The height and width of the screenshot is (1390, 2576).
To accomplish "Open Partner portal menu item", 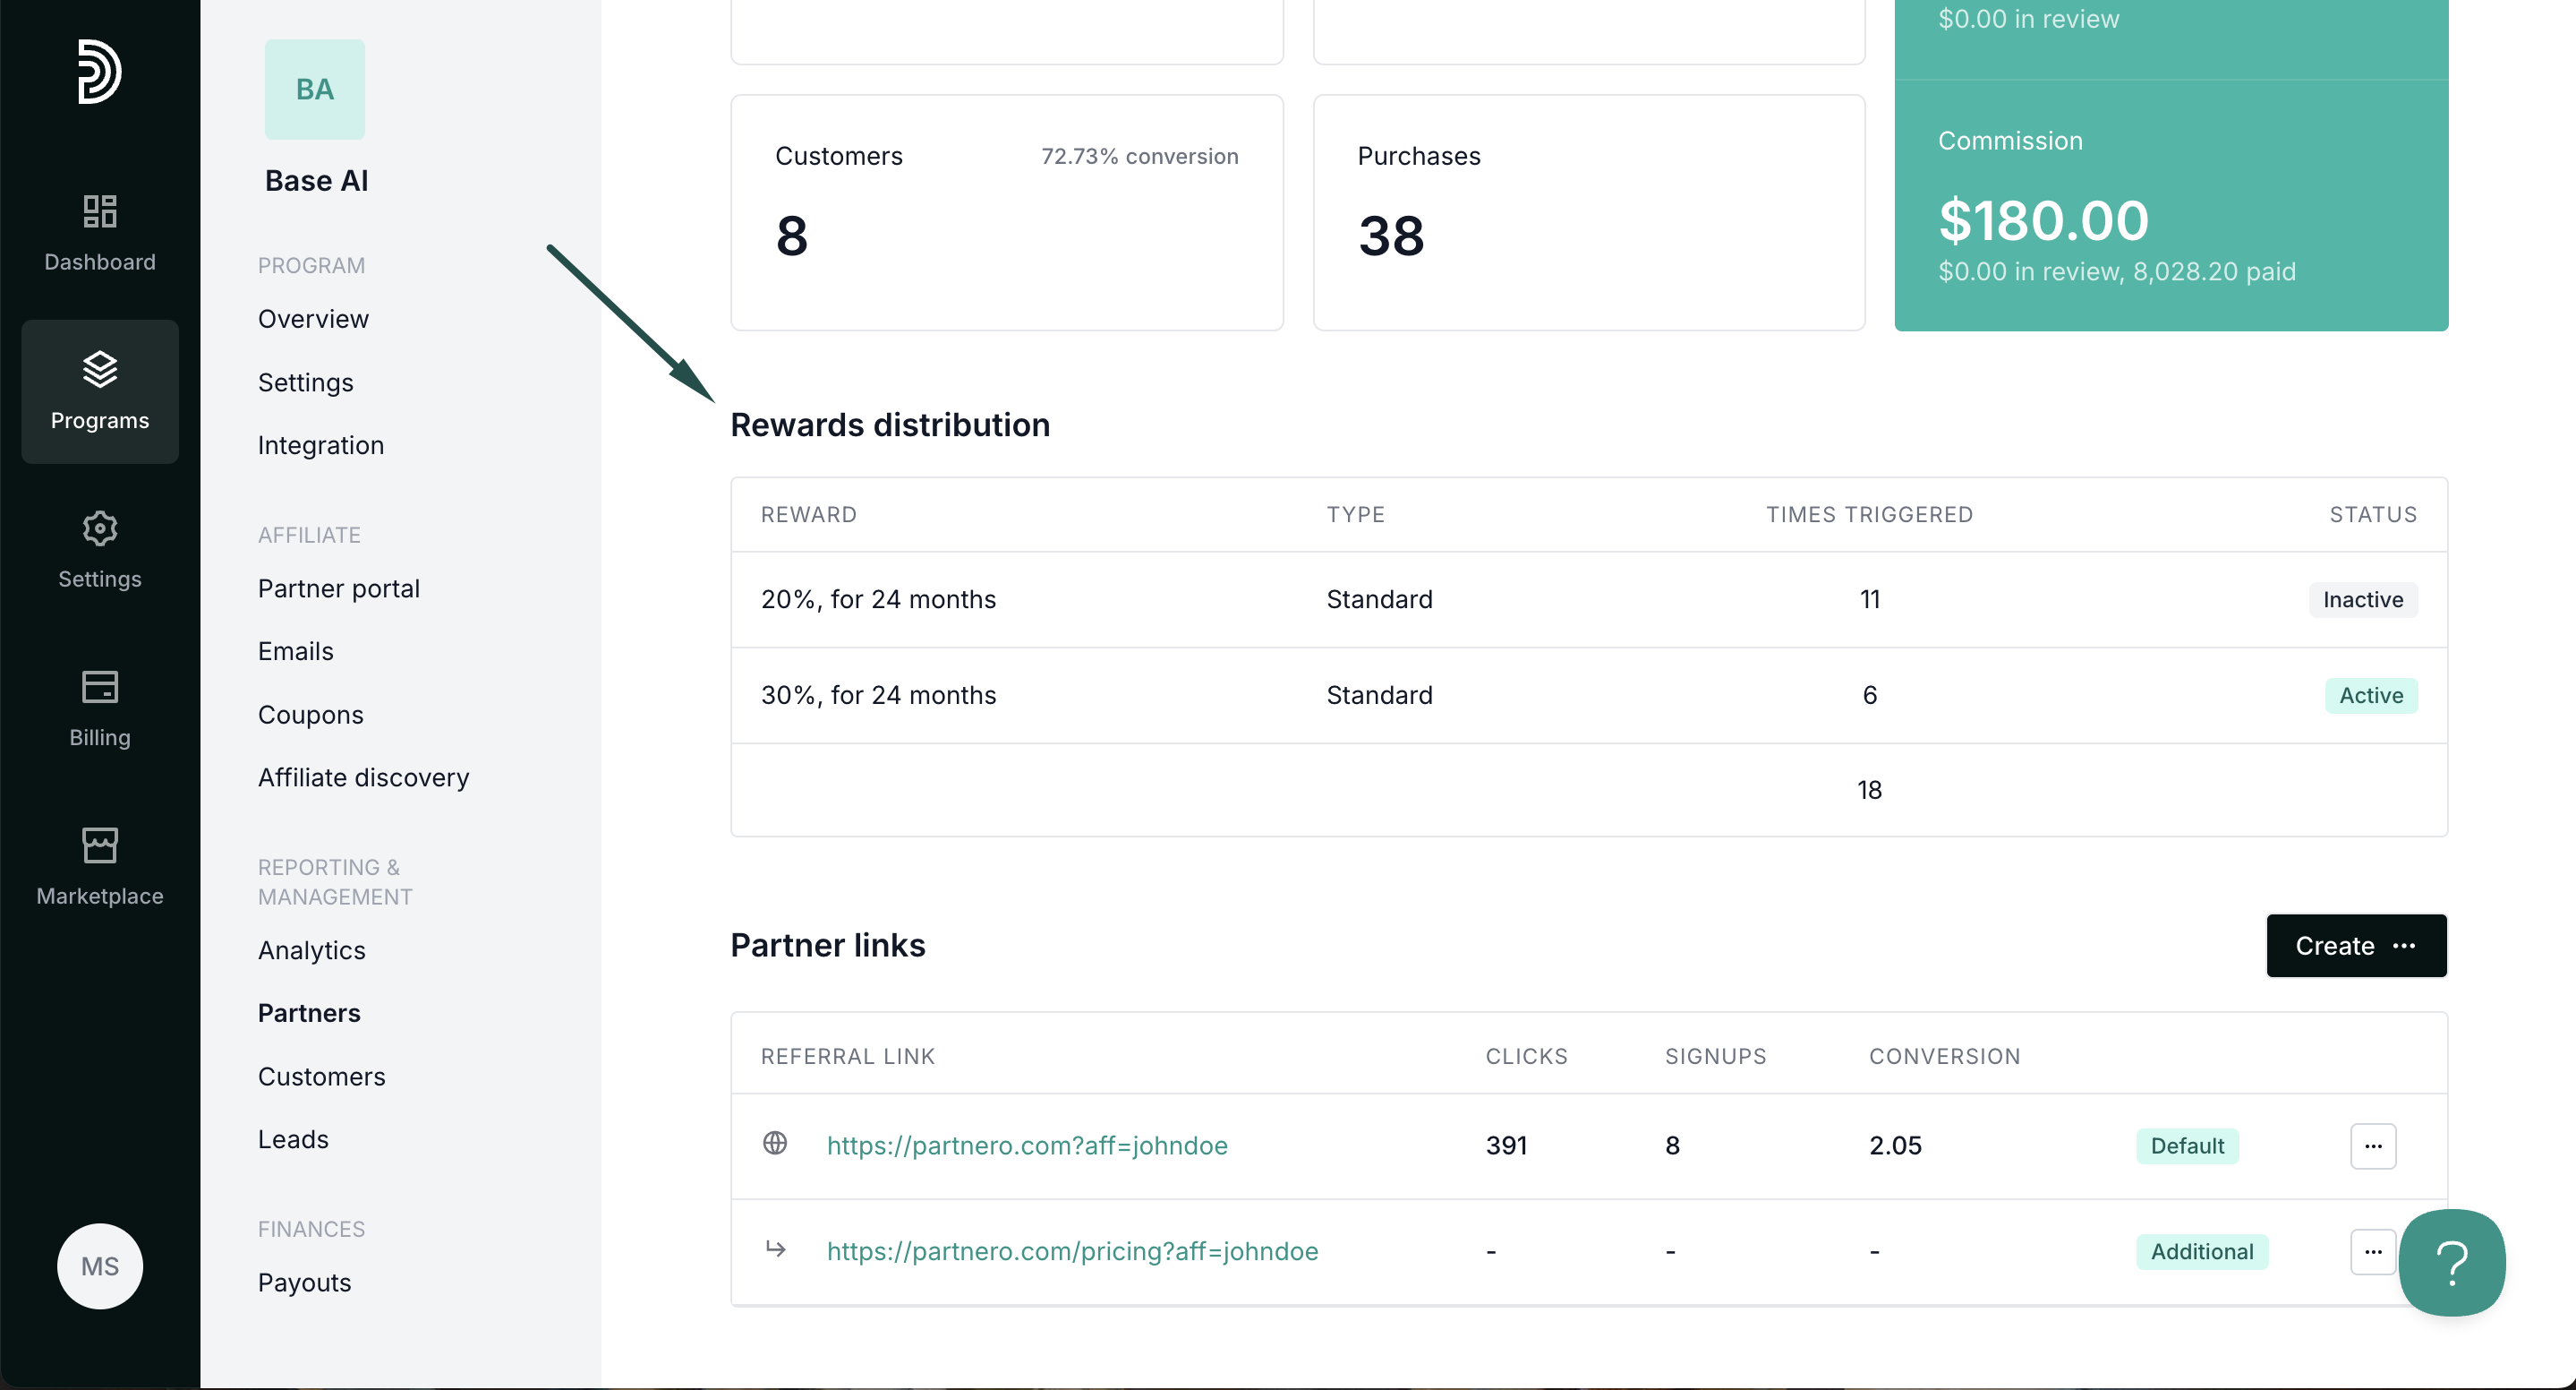I will coord(338,588).
